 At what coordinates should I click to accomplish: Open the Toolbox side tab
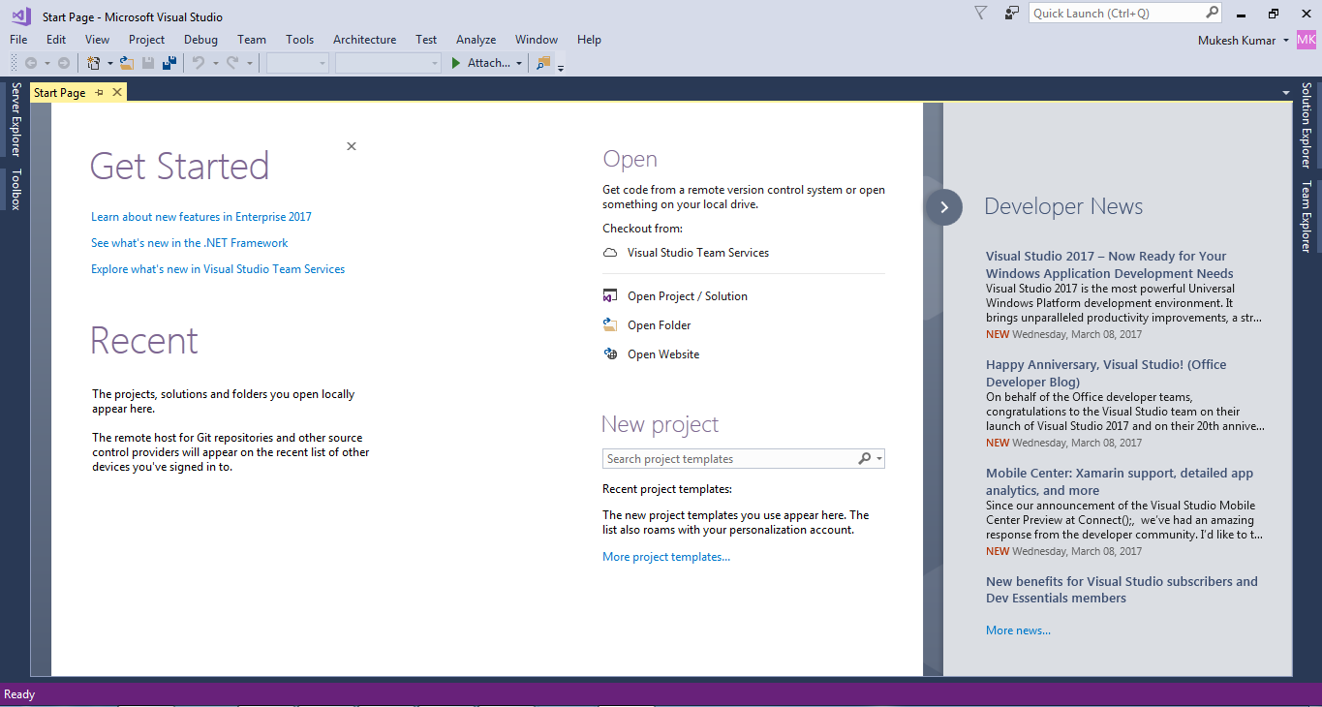tap(15, 190)
